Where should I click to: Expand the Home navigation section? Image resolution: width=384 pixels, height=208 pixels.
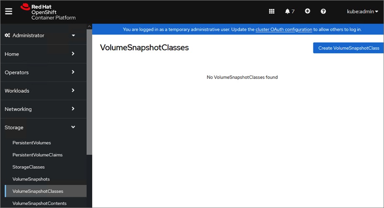pyautogui.click(x=43, y=54)
